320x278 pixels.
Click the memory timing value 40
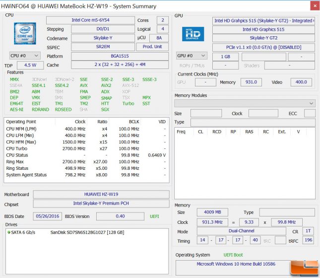(x=255, y=240)
